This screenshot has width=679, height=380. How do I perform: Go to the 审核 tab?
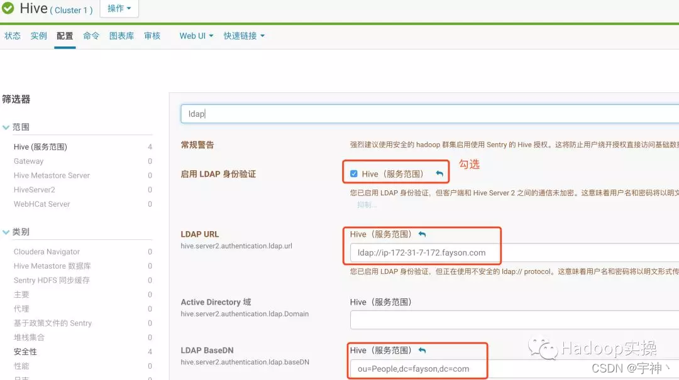pos(152,36)
